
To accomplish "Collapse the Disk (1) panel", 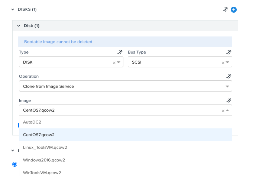I will pos(19,26).
